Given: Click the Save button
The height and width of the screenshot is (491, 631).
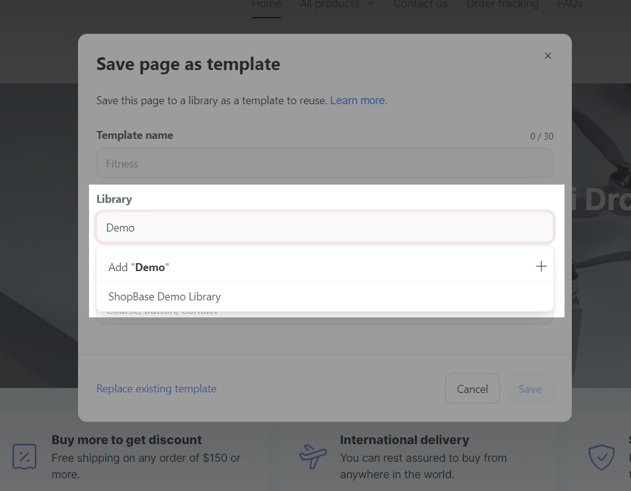Looking at the screenshot, I should point(529,389).
